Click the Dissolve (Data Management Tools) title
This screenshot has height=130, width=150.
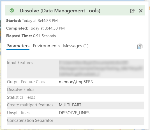pyautogui.click(x=60, y=11)
